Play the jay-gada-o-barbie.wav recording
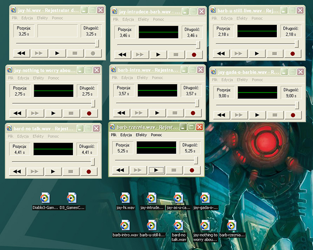The width and height of the screenshot is (313, 250). coord(257,115)
